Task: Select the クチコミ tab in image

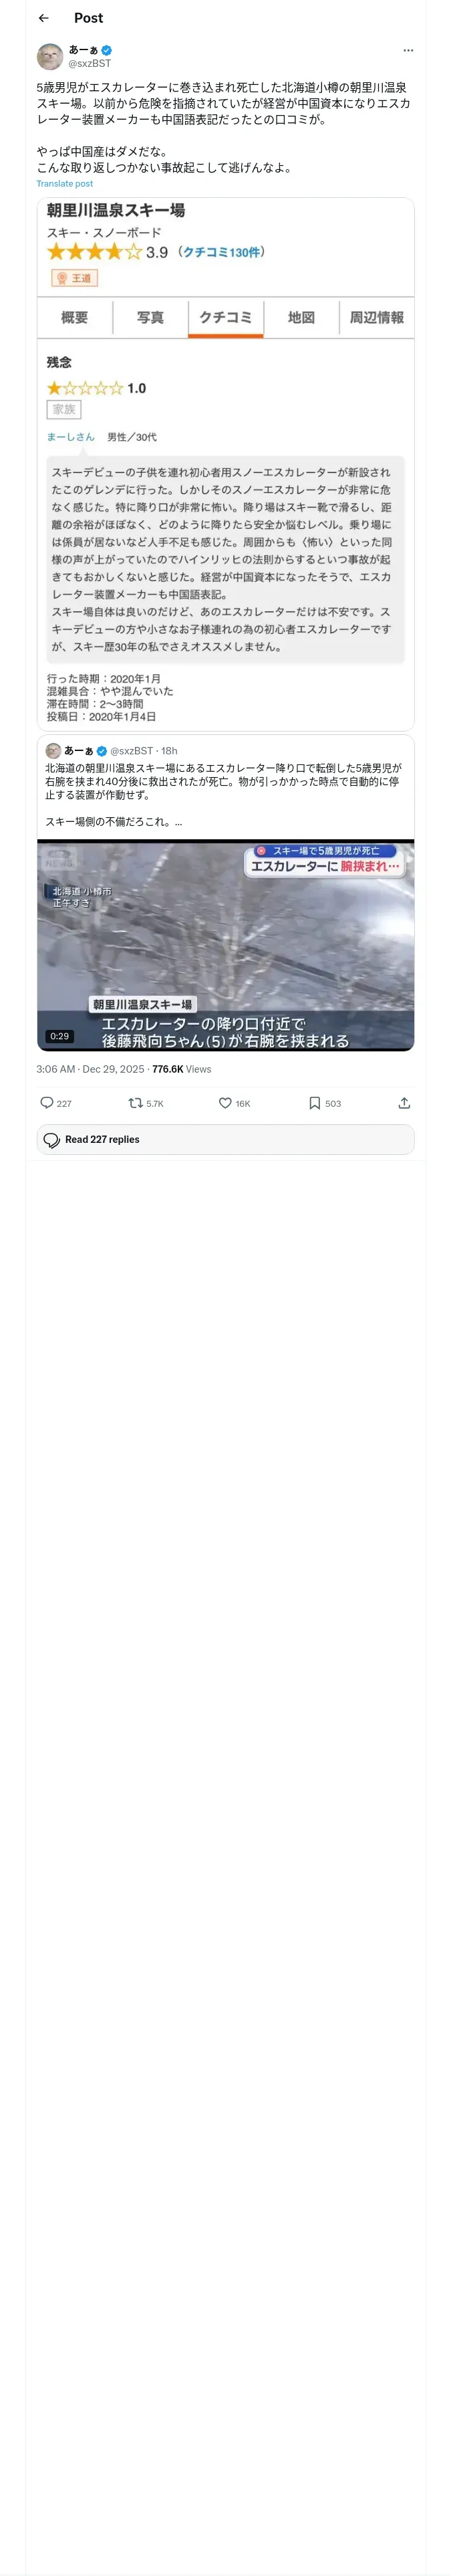Action: (x=225, y=318)
